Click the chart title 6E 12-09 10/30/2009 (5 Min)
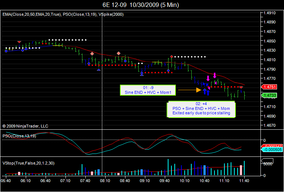Screen dimensions: 284x192 pyautogui.click(x=141, y=5)
